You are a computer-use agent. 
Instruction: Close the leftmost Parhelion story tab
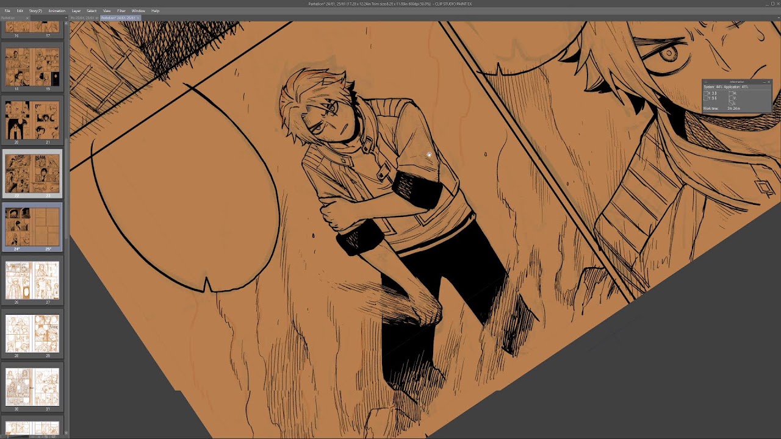(x=28, y=18)
